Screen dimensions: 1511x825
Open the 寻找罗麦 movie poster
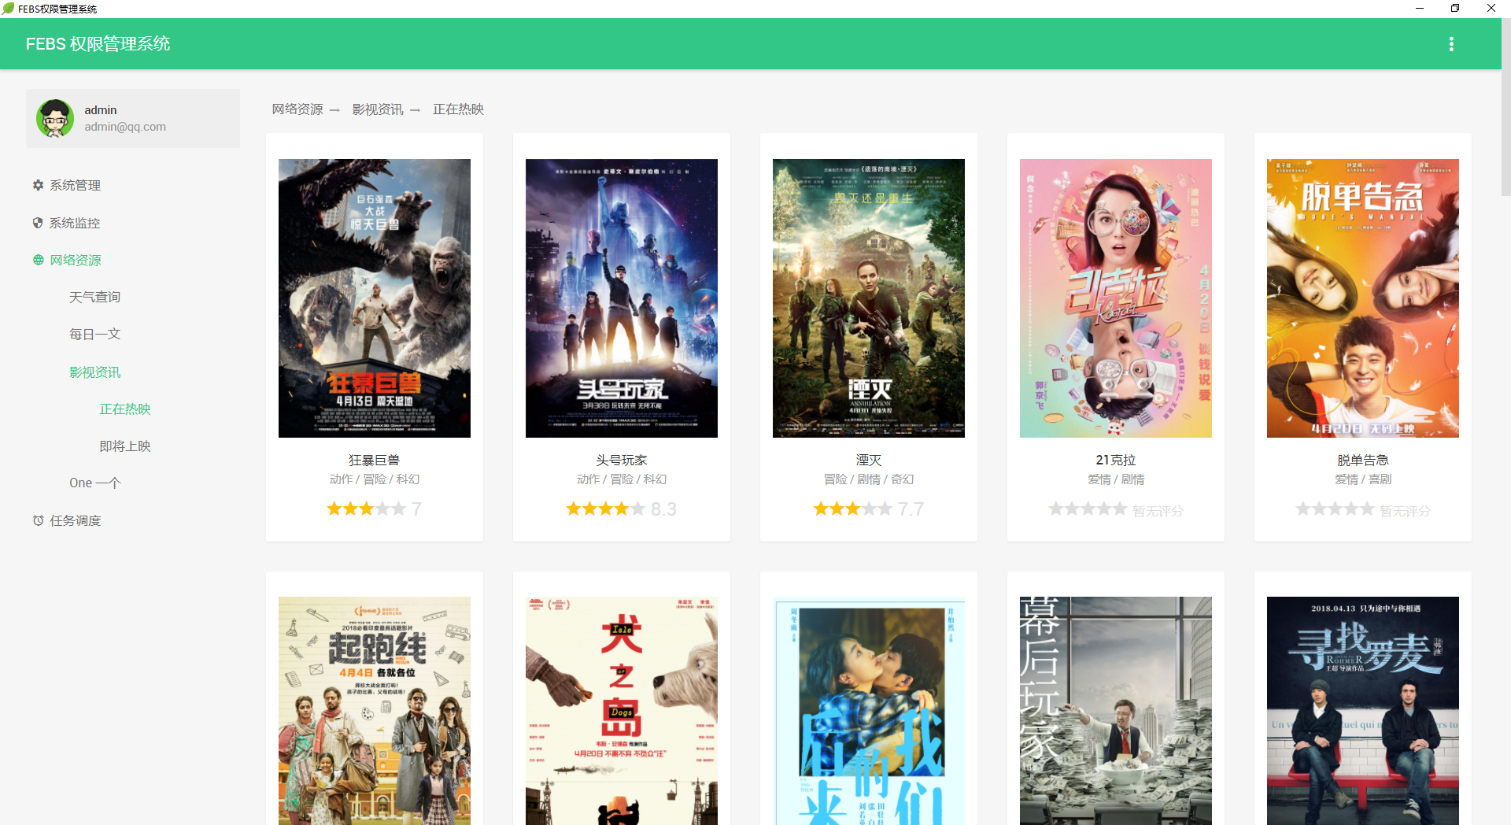pyautogui.click(x=1363, y=711)
